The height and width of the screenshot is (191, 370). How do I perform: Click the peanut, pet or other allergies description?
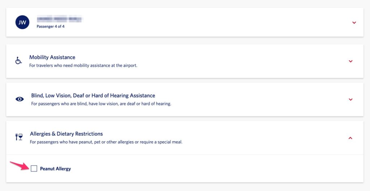point(106,142)
